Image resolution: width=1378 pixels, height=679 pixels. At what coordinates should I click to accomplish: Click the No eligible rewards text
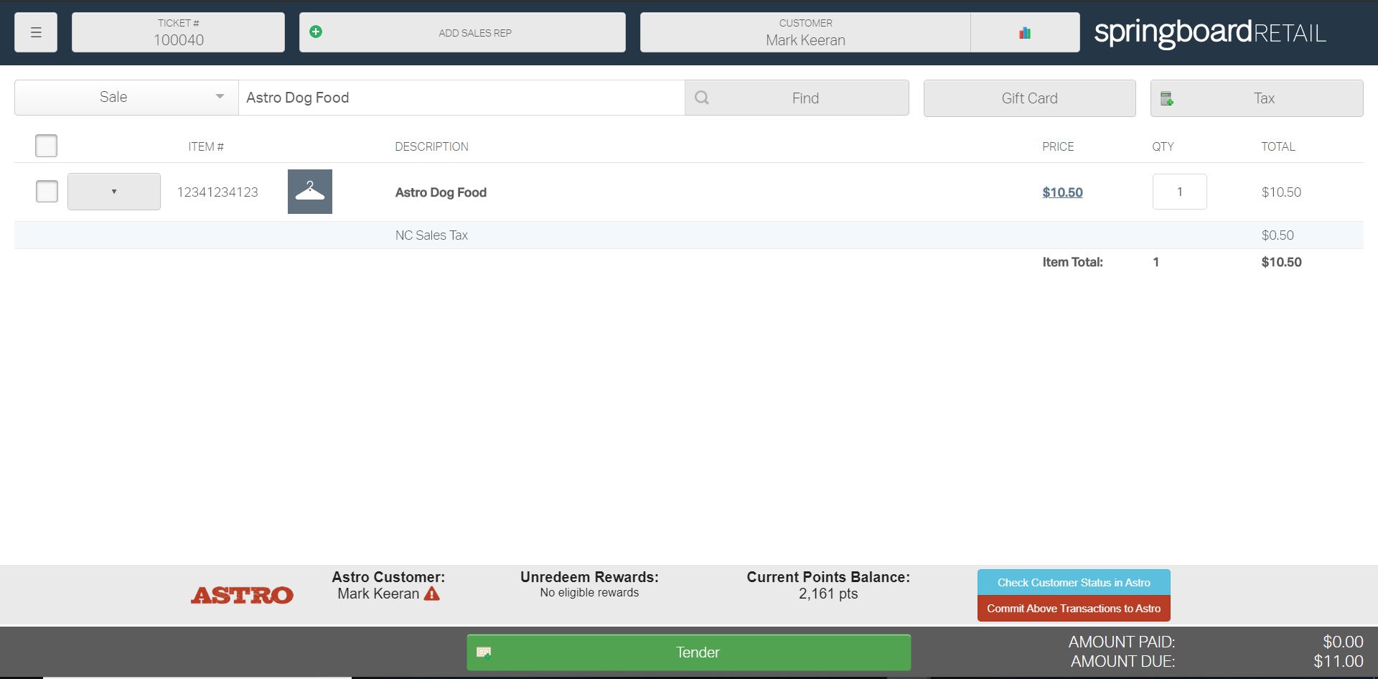589,593
